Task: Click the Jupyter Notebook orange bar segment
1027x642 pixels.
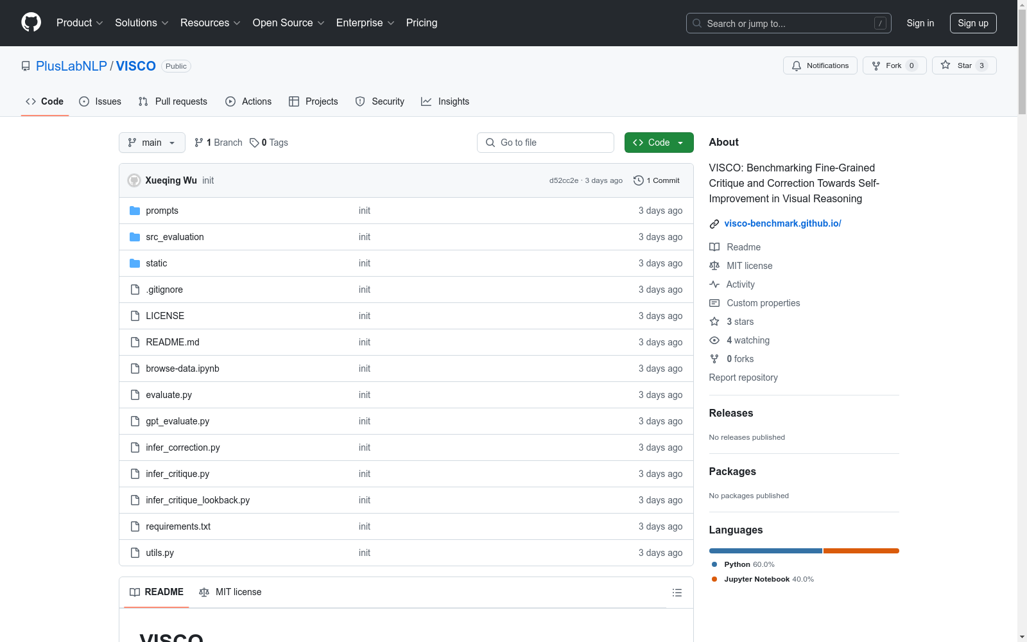Action: [861, 551]
